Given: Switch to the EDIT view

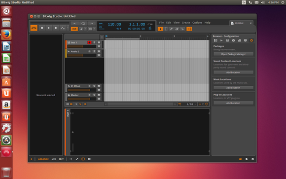Looking at the screenshot, I should tap(61, 159).
